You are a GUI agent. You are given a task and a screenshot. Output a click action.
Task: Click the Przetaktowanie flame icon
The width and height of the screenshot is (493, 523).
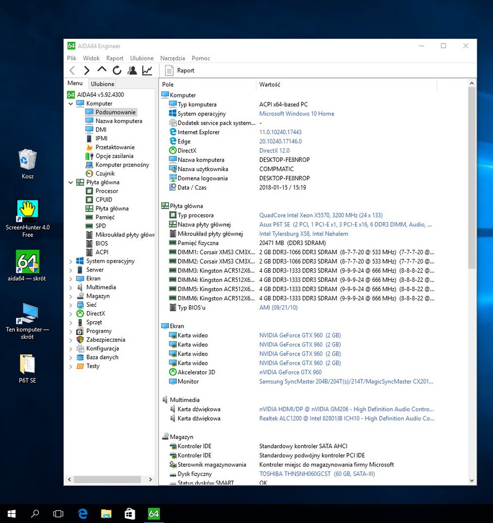pos(89,147)
